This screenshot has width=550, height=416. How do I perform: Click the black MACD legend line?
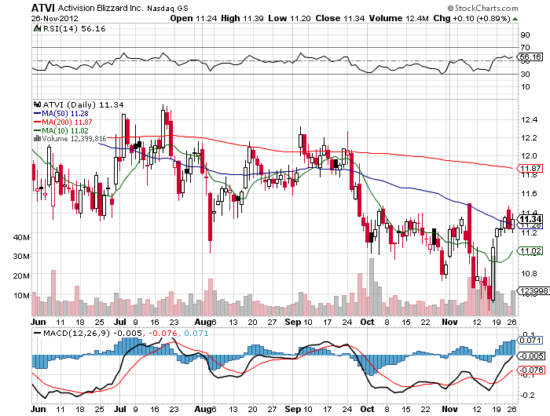point(37,333)
